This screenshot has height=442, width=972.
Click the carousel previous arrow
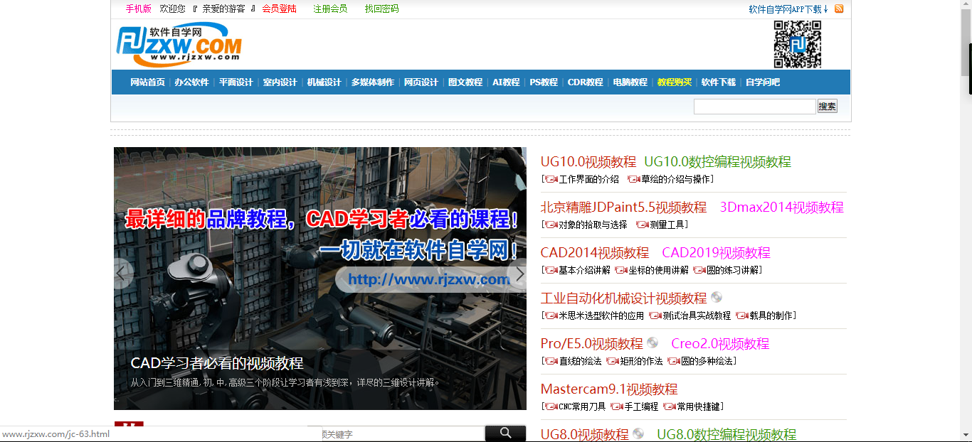121,274
